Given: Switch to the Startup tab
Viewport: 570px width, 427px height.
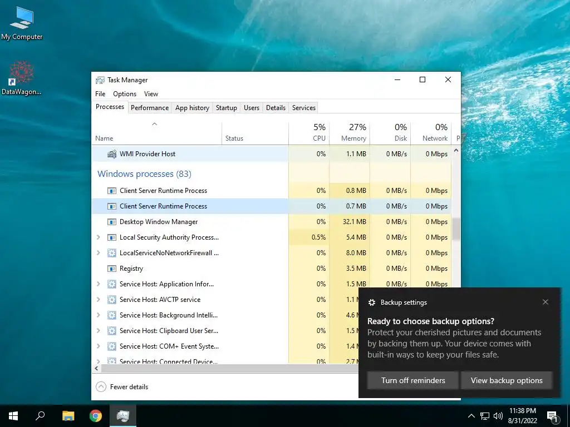Looking at the screenshot, I should click(226, 108).
